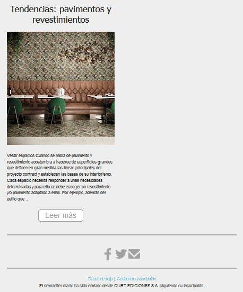The width and height of the screenshot is (243, 292).
Task: Follow the Gestionar suscripción link
Action: point(136,279)
